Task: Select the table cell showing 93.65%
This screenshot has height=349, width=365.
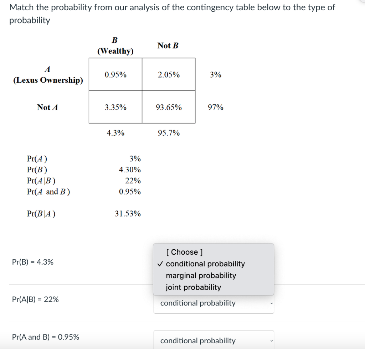Action: coord(169,107)
